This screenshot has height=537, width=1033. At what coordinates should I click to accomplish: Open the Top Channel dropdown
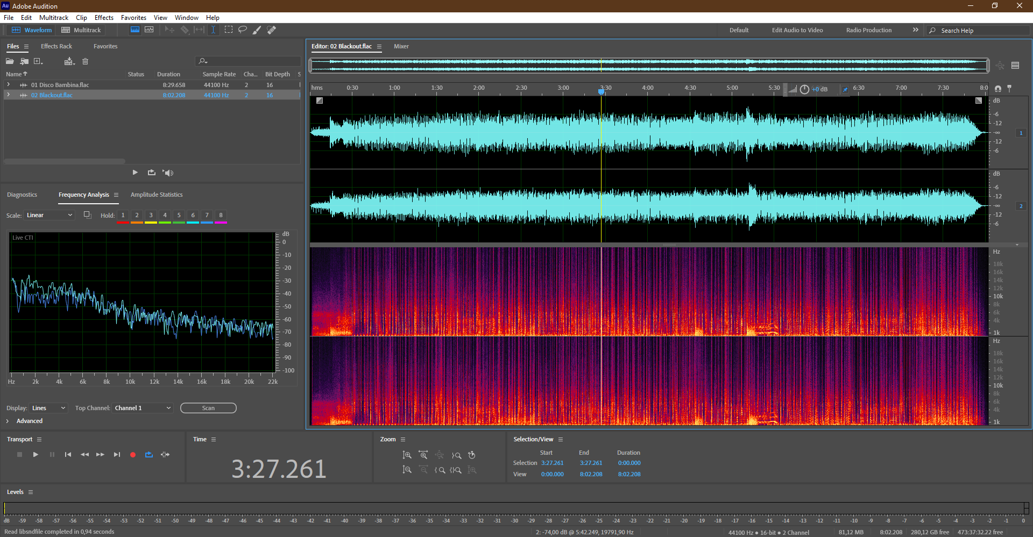click(x=143, y=408)
